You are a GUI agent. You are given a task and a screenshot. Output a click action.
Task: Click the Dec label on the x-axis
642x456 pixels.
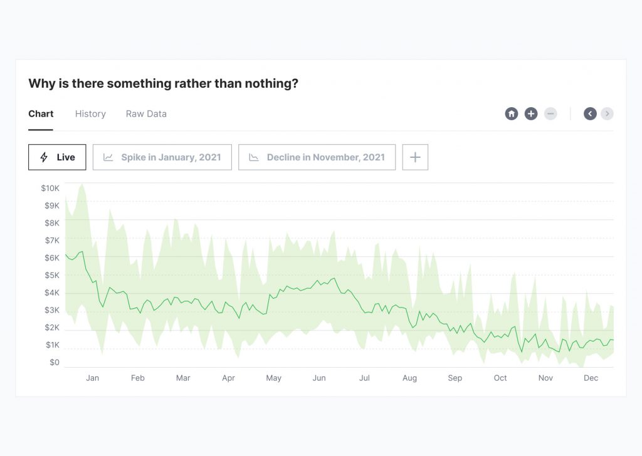591,378
